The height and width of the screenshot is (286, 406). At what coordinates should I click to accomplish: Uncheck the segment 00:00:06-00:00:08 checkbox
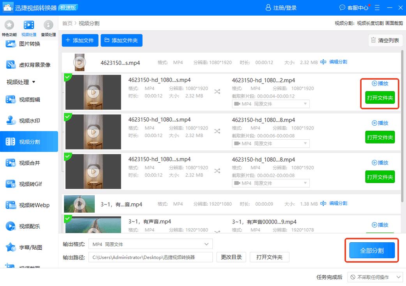(68, 117)
